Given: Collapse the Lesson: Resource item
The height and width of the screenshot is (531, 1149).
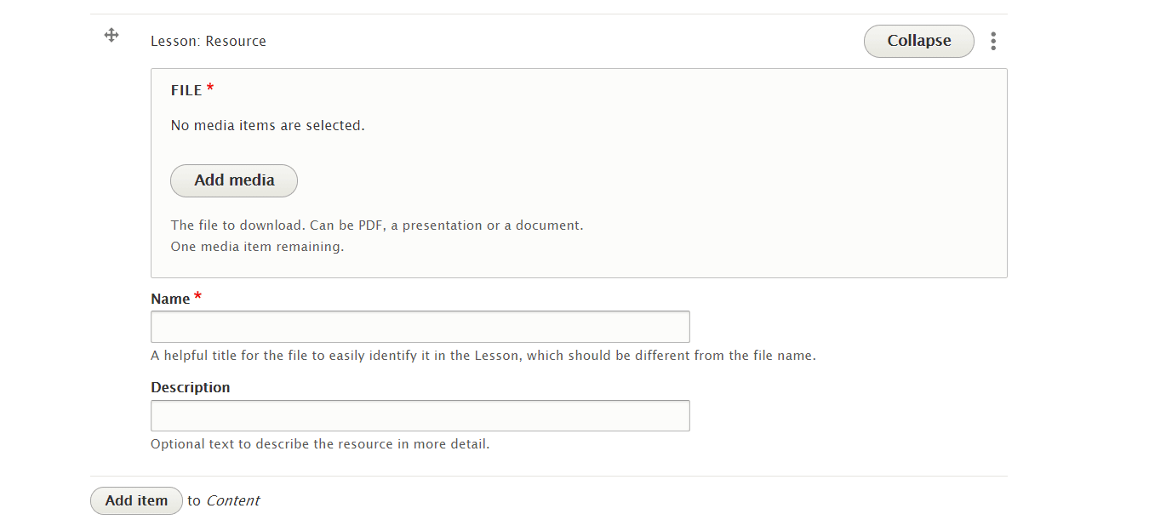Looking at the screenshot, I should 918,41.
